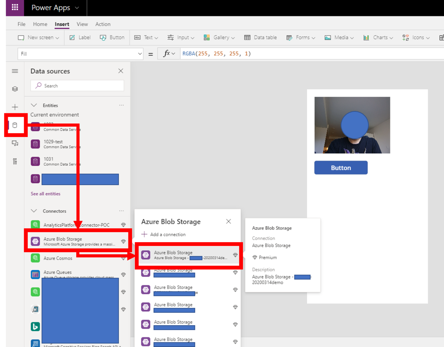Switch to the View tab

[82, 24]
